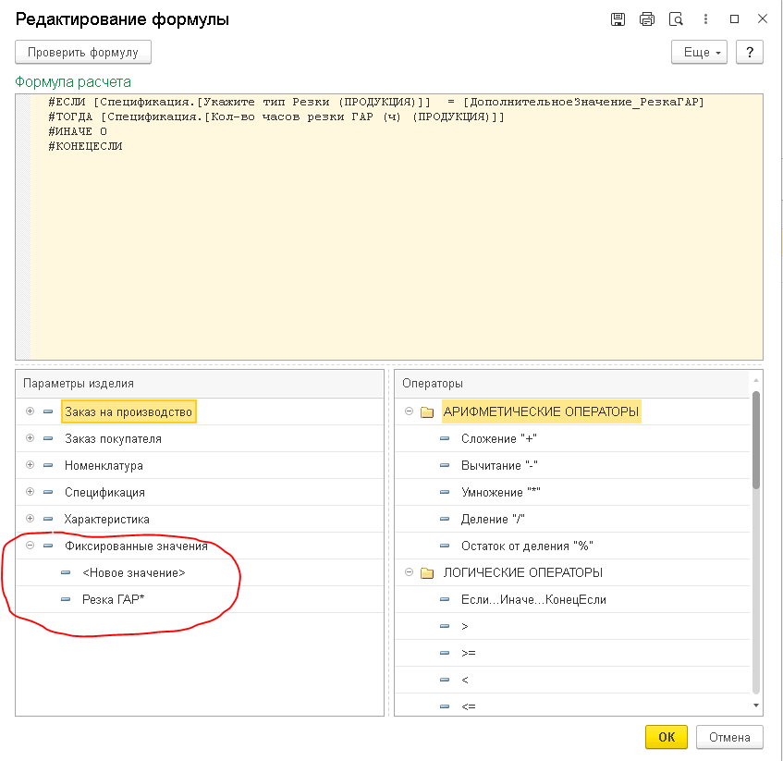Click the folder icon of АРИФМЕТИЧЕСКИЕ ОПЕРАТОРЫ
The image size is (783, 761).
(427, 412)
